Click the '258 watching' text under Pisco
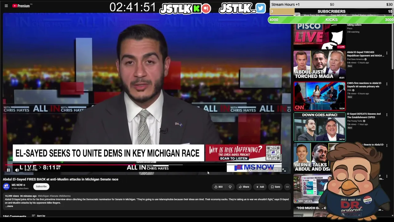 click(x=353, y=32)
